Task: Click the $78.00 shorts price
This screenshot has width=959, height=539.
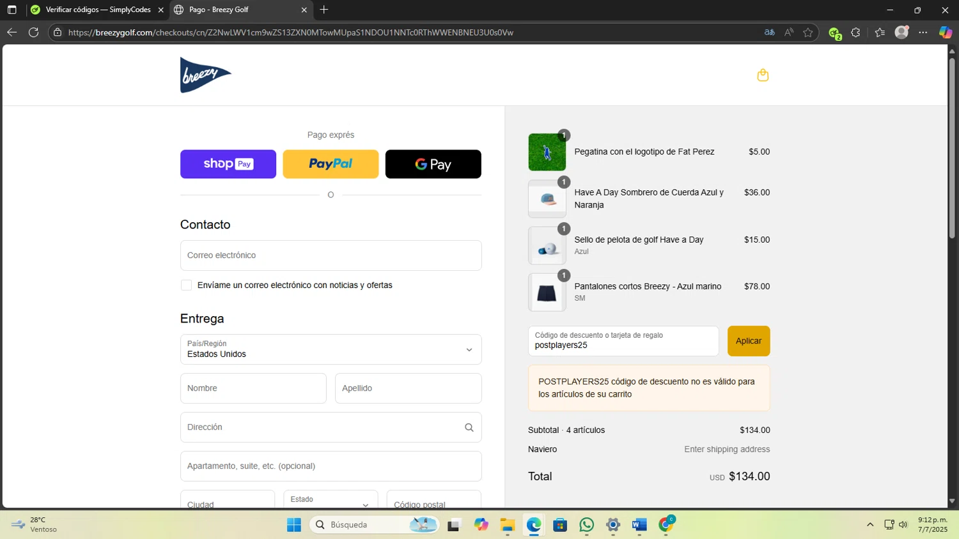Action: coord(757,287)
